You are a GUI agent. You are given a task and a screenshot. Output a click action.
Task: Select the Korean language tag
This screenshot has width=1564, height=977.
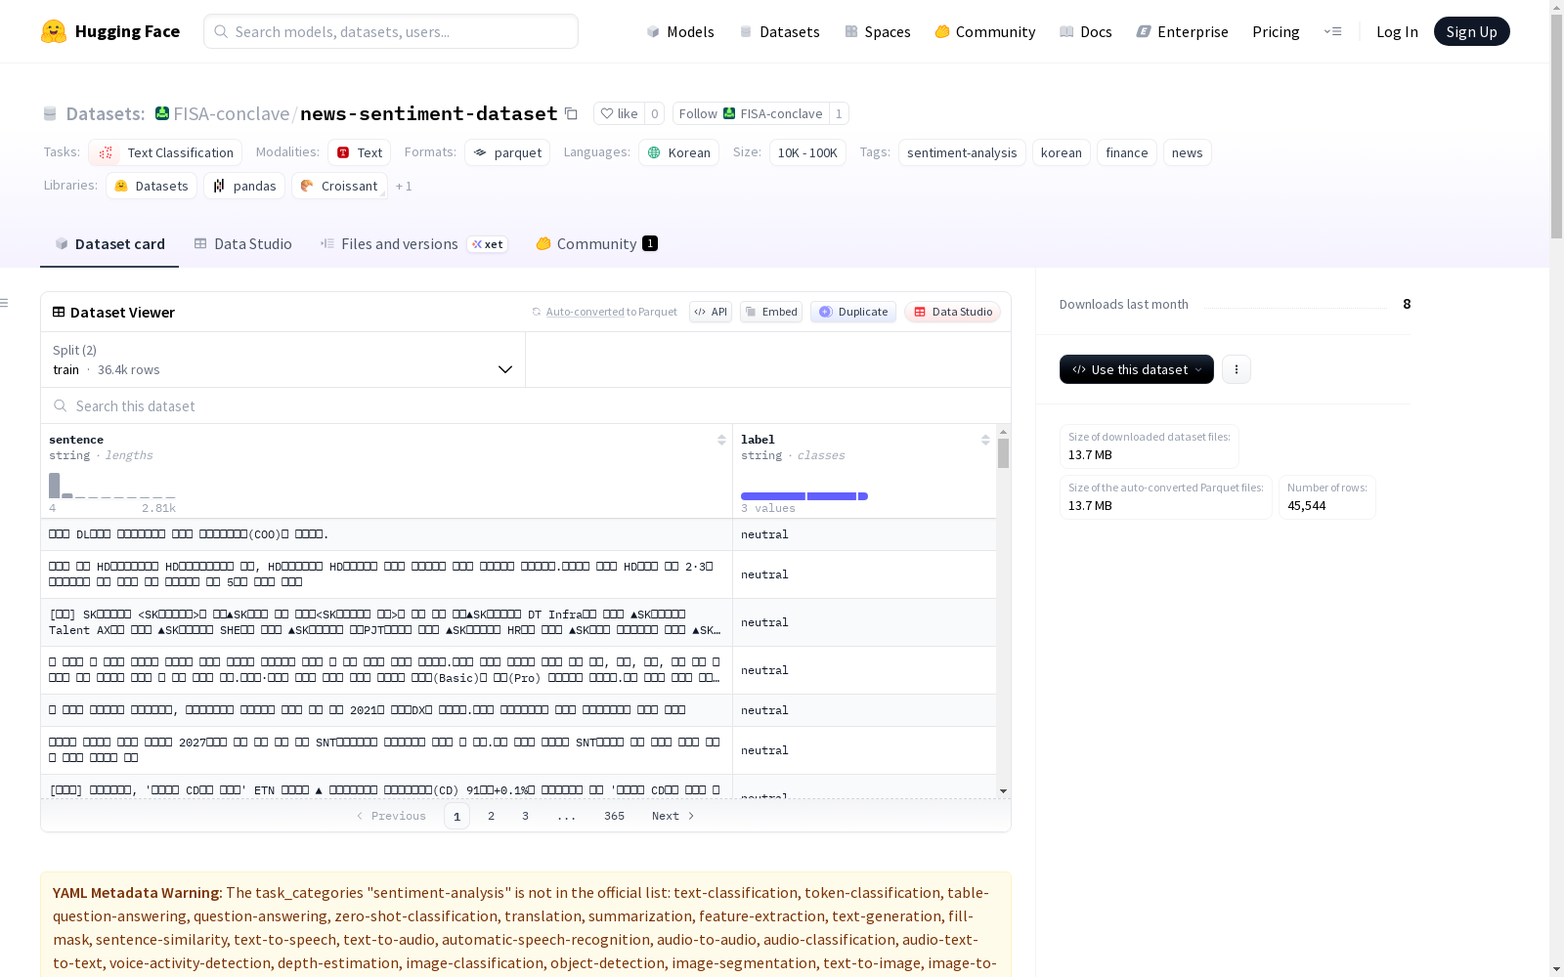click(x=678, y=152)
